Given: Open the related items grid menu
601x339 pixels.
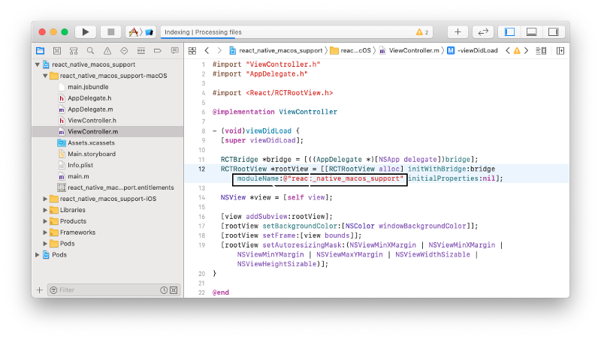Looking at the screenshot, I should click(x=192, y=50).
